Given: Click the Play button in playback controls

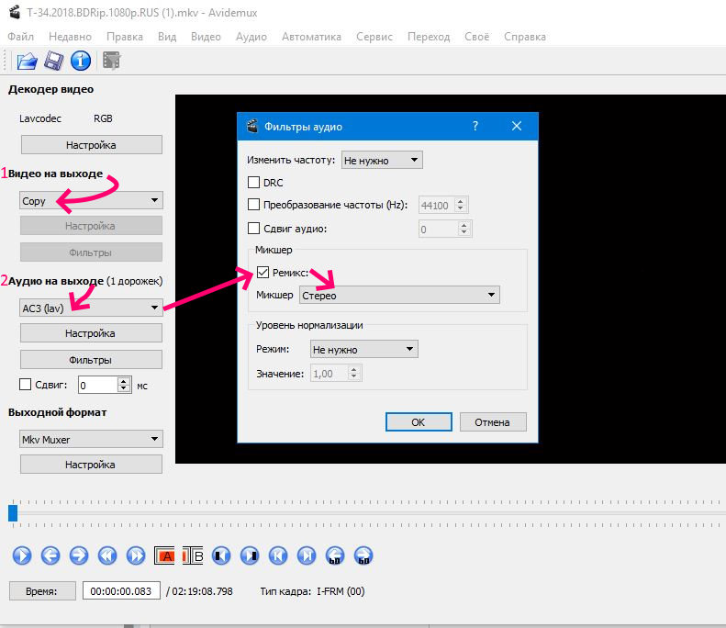Looking at the screenshot, I should [x=22, y=555].
